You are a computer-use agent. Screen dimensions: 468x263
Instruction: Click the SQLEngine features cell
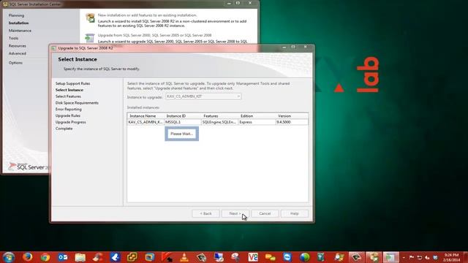[x=219, y=122]
